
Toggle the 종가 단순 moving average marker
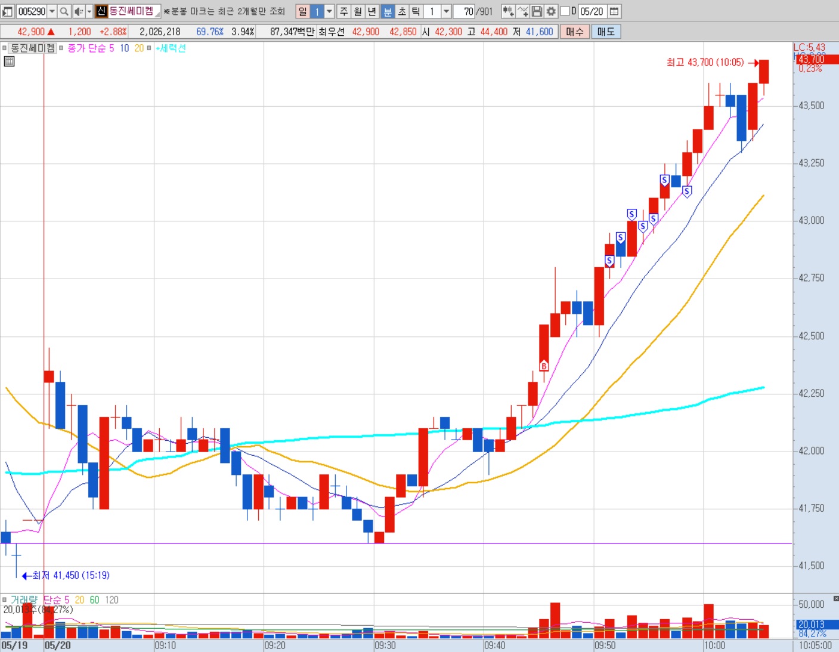pyautogui.click(x=61, y=48)
